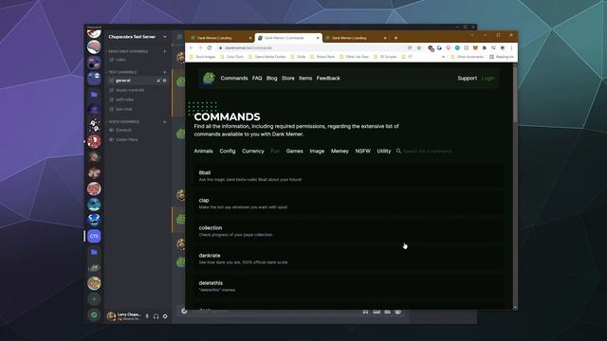Toggle Discord microphone mute
This screenshot has width=607, height=341.
pos(147,316)
